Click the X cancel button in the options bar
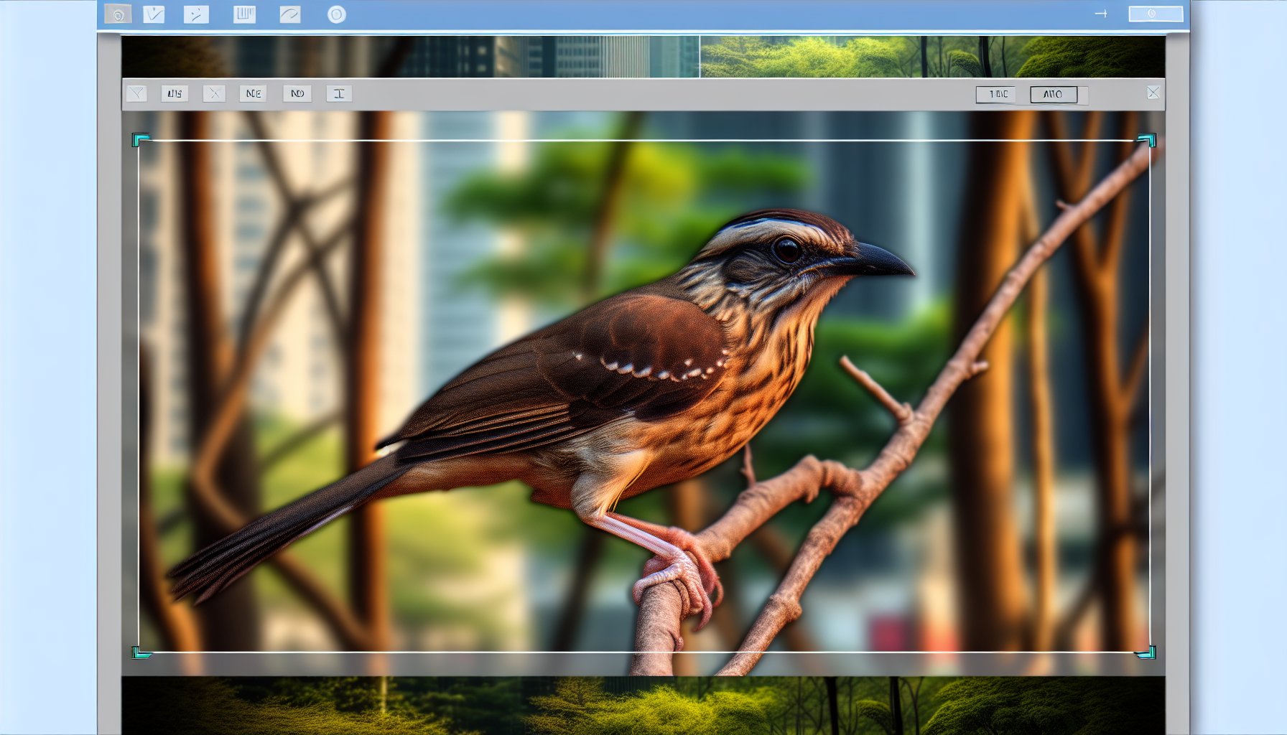Image resolution: width=1287 pixels, height=735 pixels. 214,93
